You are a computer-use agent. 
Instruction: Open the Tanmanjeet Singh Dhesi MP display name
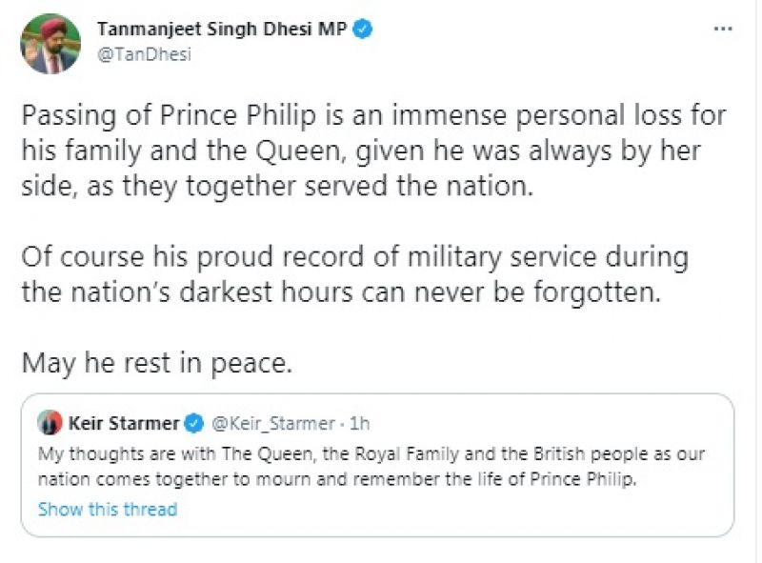224,30
